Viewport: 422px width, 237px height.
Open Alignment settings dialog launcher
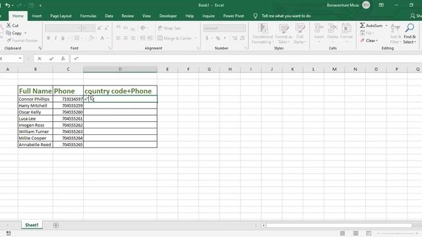click(198, 48)
